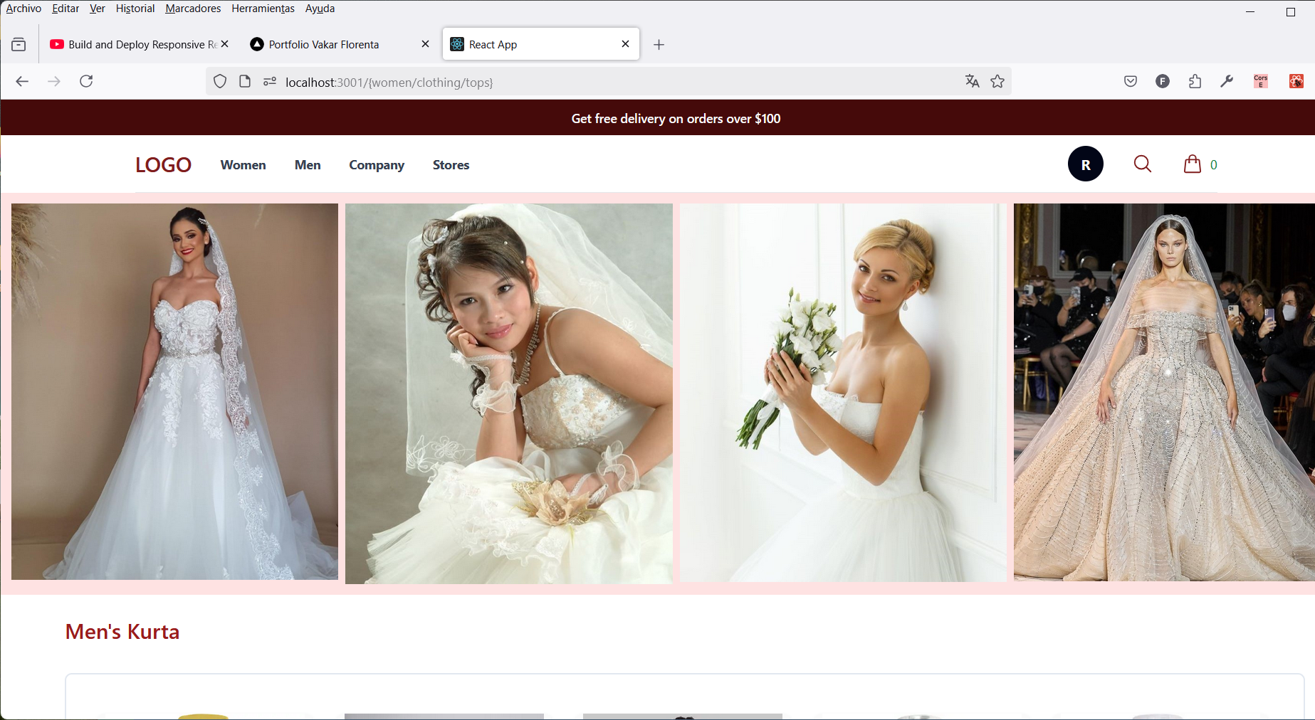Image resolution: width=1315 pixels, height=720 pixels.
Task: Go back with the browser back arrow
Action: point(22,81)
